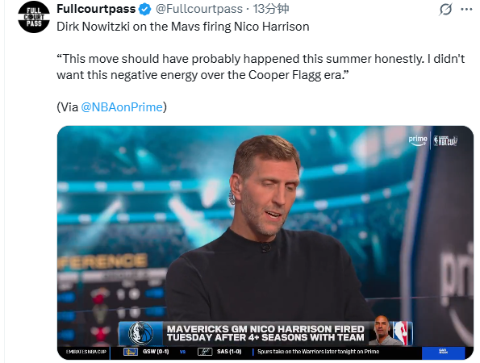The height and width of the screenshot is (363, 480).
Task: Click the Mavericks logo in the chyron
Action: [x=140, y=333]
